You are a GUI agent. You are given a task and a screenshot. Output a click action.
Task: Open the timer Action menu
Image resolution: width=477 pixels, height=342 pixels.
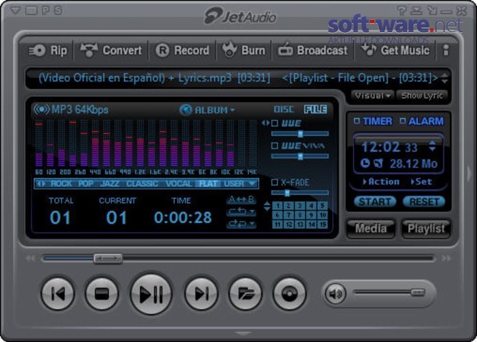tap(381, 182)
